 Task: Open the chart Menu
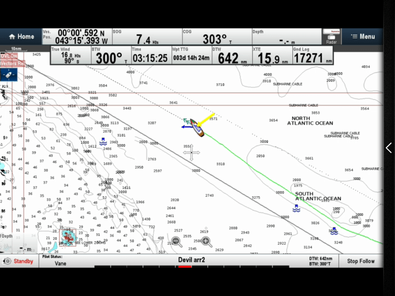(x=362, y=37)
